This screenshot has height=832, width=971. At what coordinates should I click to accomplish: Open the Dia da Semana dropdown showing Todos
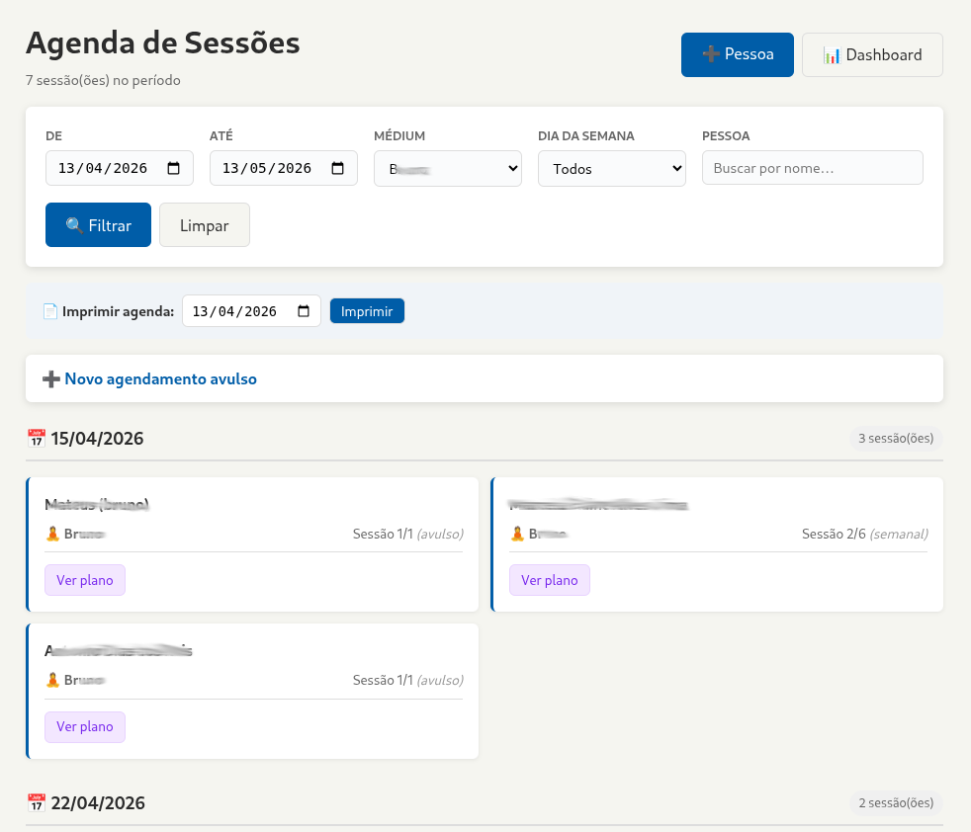coord(611,167)
